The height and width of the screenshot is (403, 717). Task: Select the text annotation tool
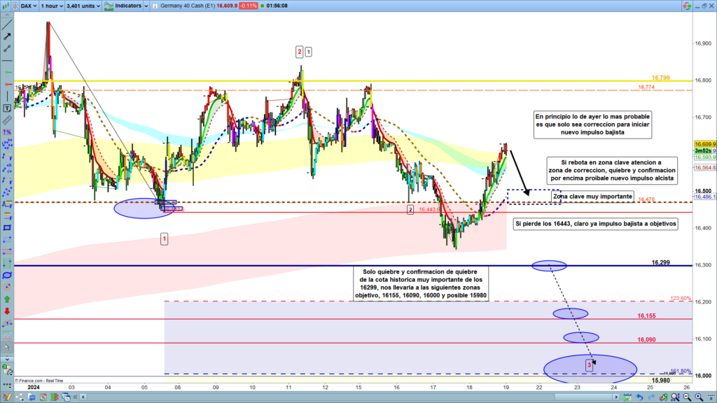7,97
